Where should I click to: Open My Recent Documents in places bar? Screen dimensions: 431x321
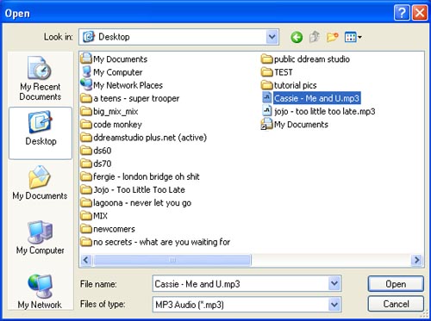coord(41,78)
